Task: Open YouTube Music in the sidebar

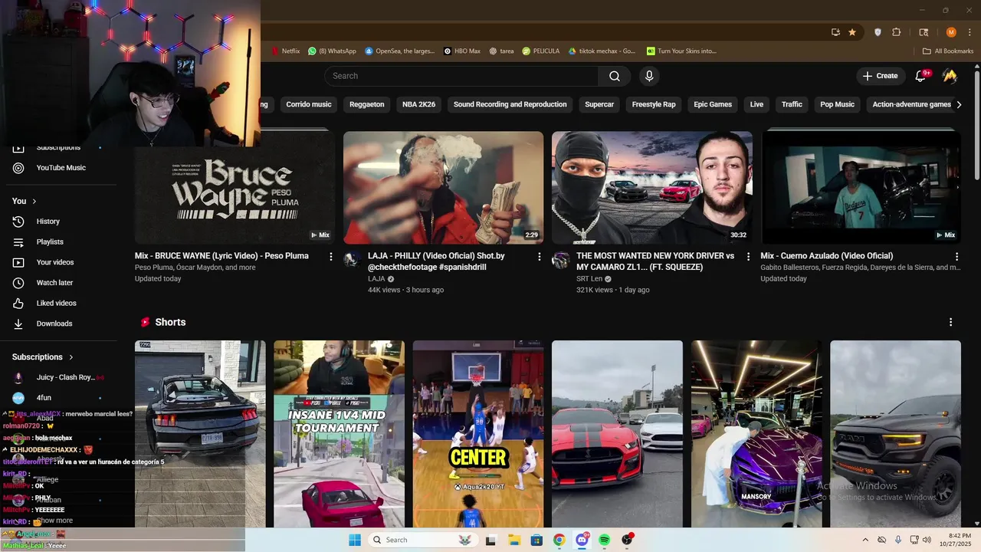Action: click(61, 168)
